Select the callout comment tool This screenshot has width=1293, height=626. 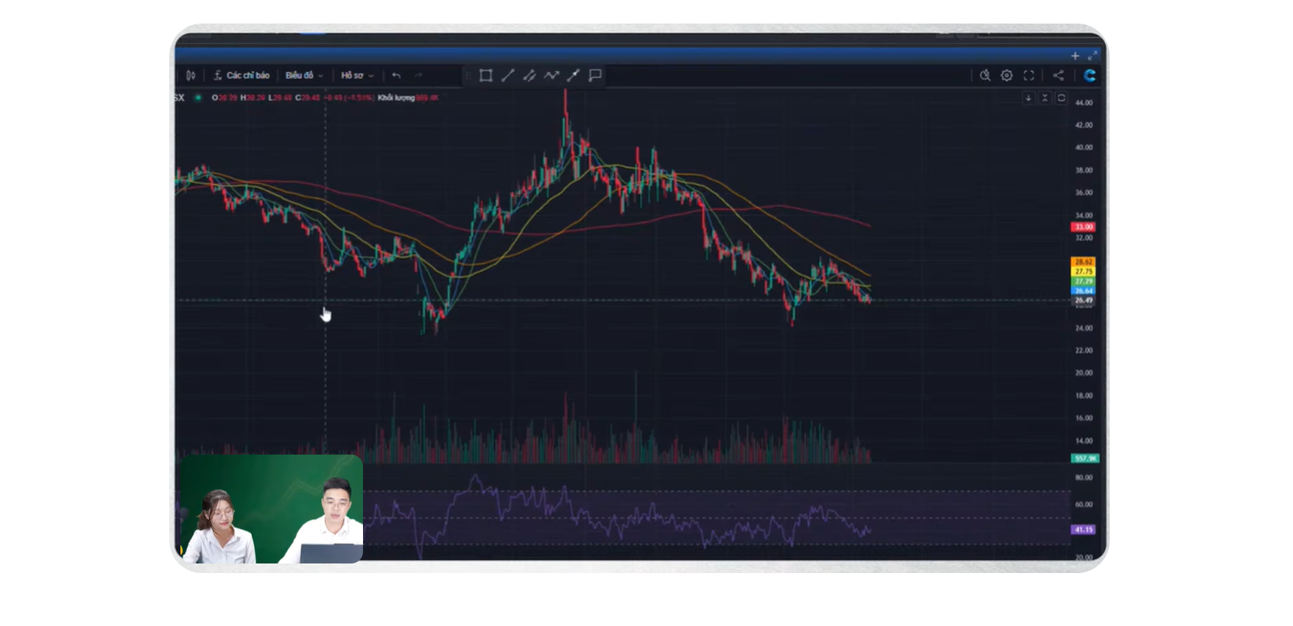pos(595,75)
